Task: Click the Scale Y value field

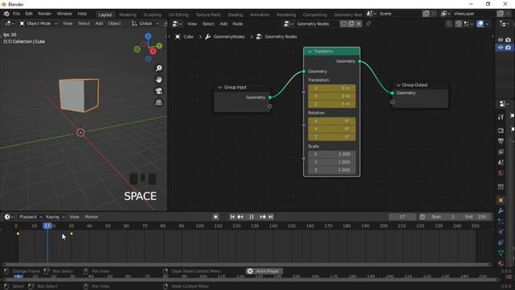Action: (x=332, y=162)
